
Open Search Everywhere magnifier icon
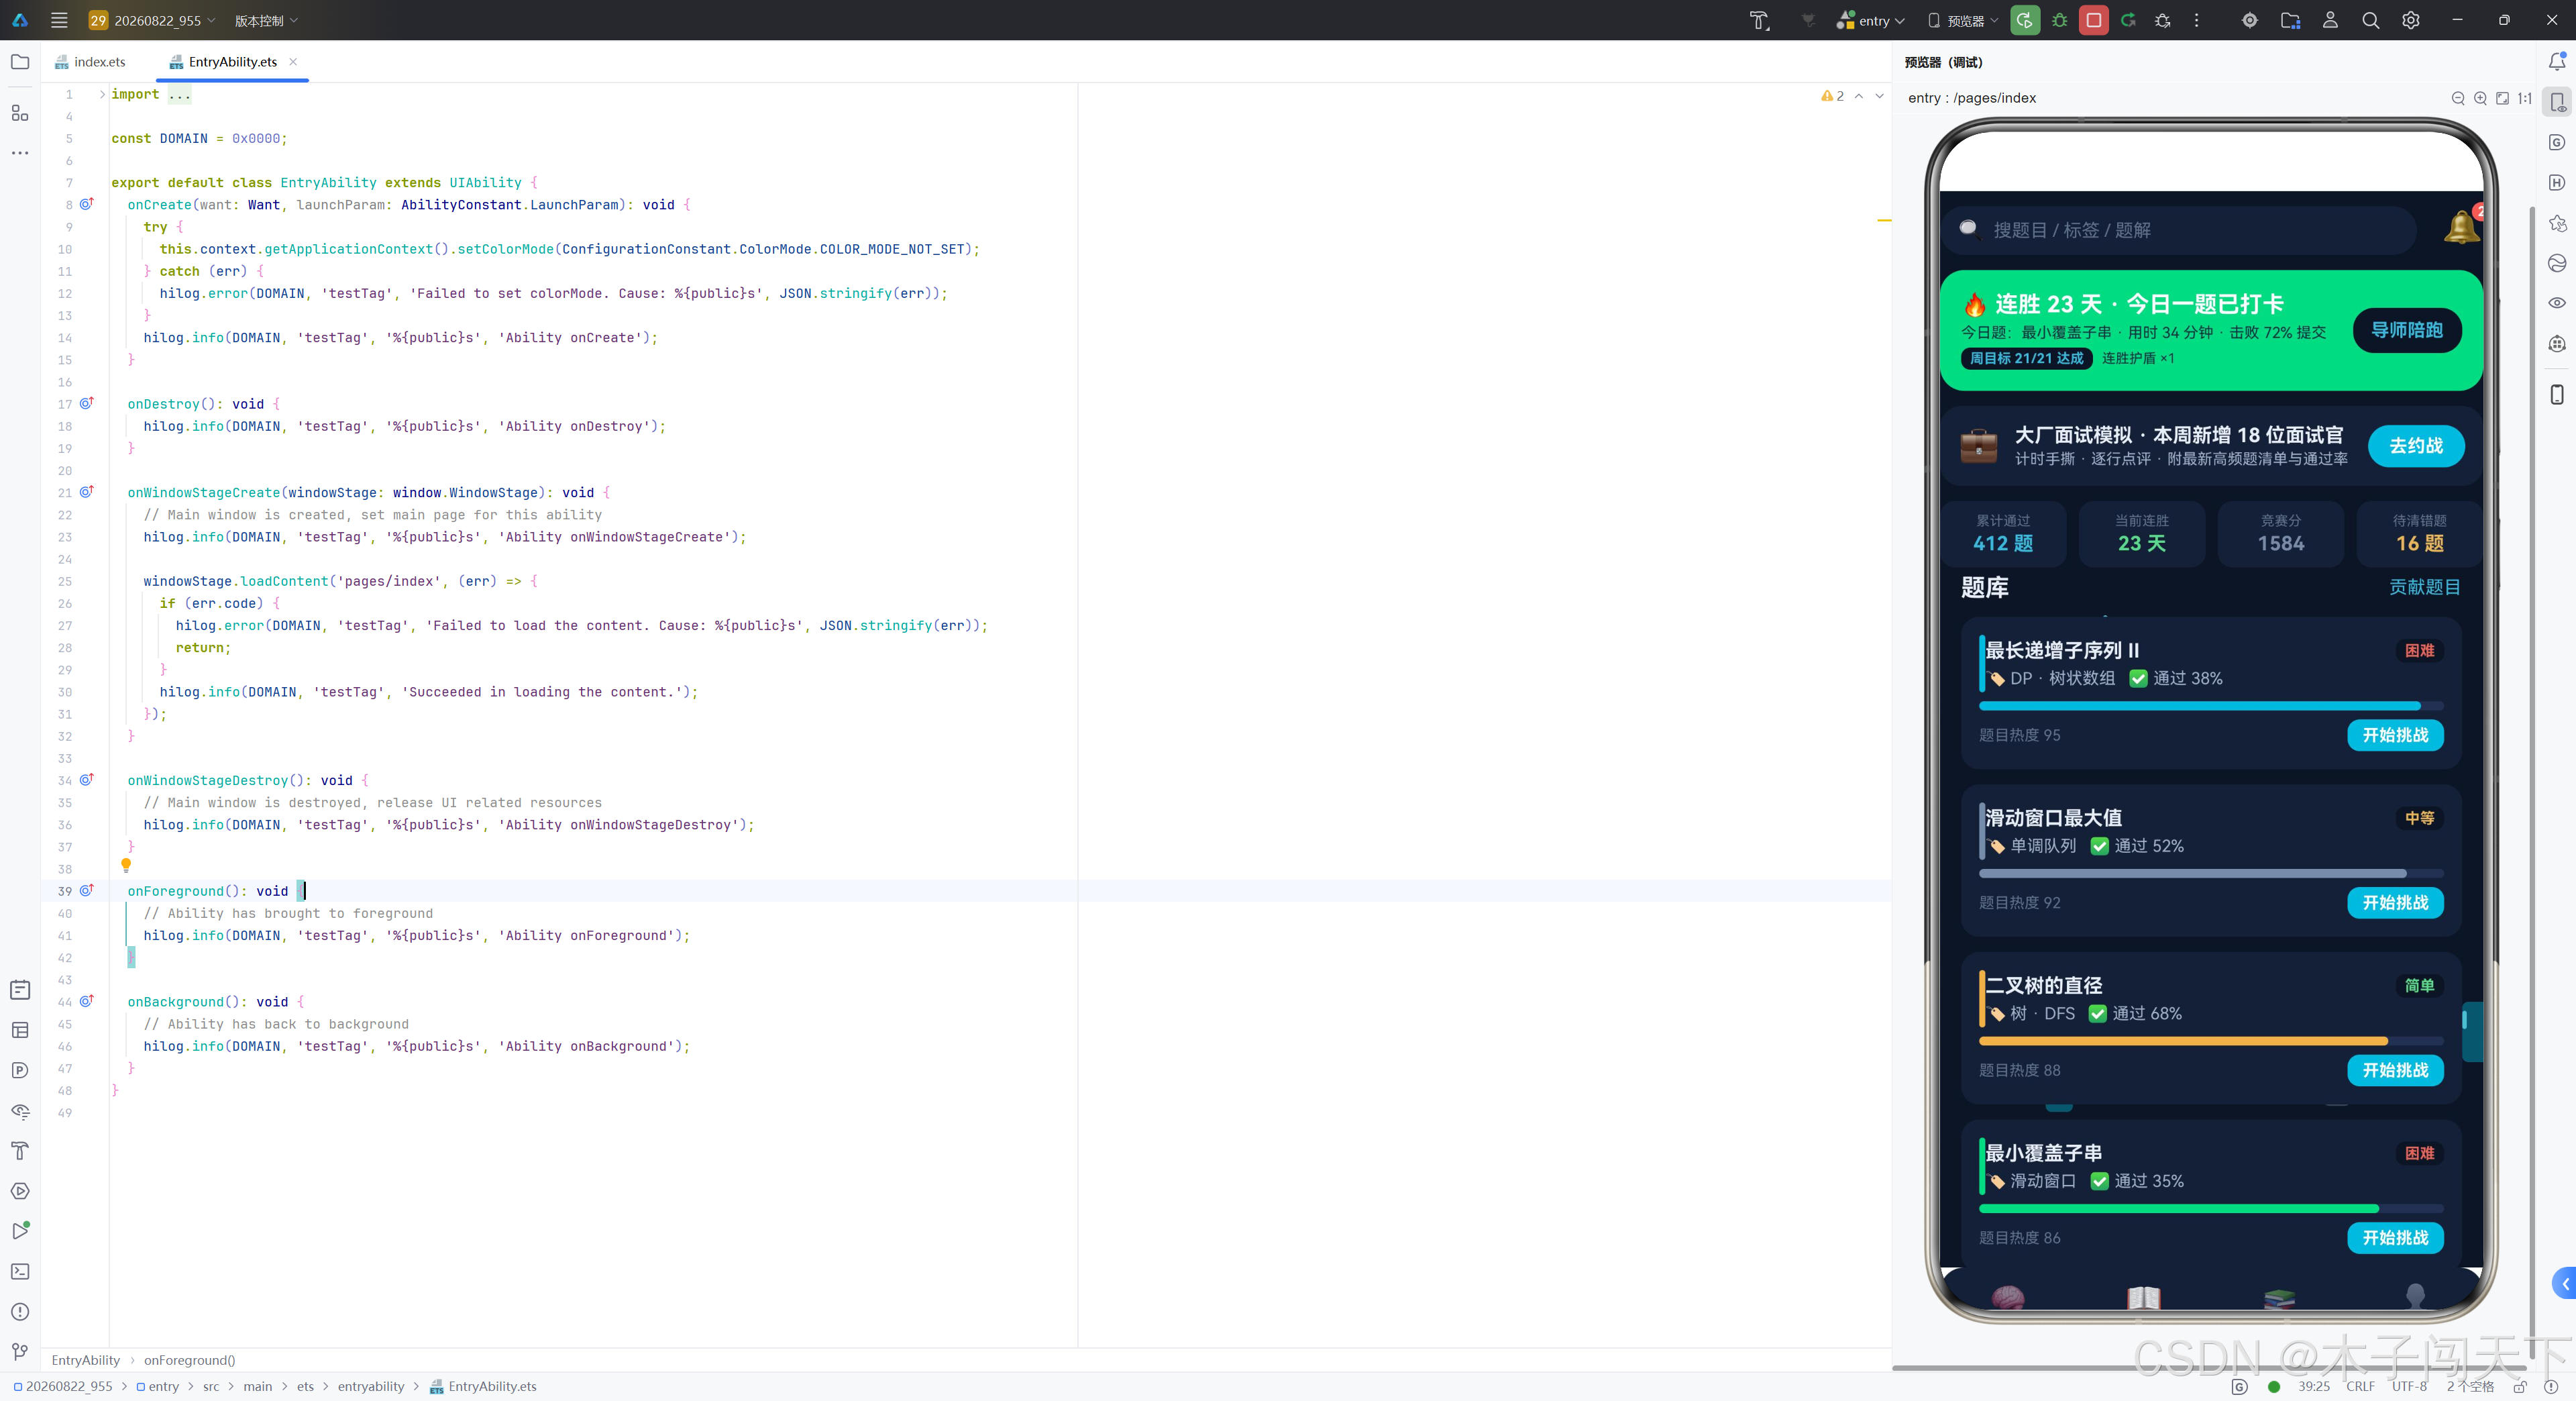tap(2370, 20)
